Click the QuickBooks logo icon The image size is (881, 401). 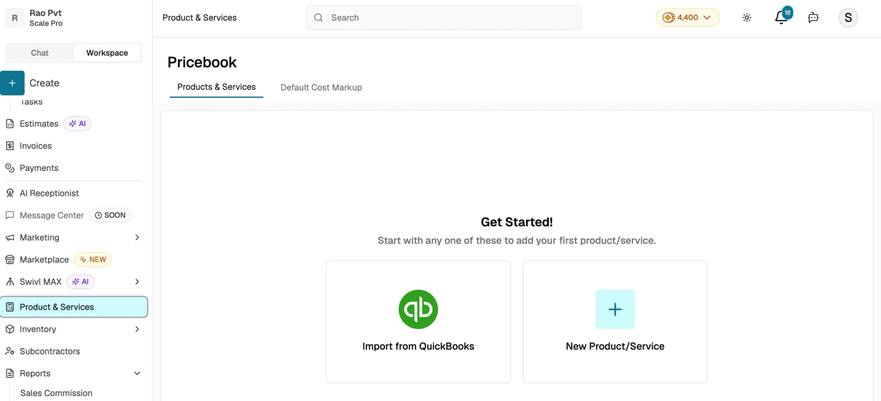point(418,309)
